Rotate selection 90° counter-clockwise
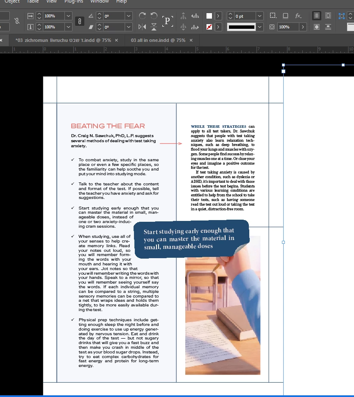The image size is (354, 397). pyautogui.click(x=154, y=16)
